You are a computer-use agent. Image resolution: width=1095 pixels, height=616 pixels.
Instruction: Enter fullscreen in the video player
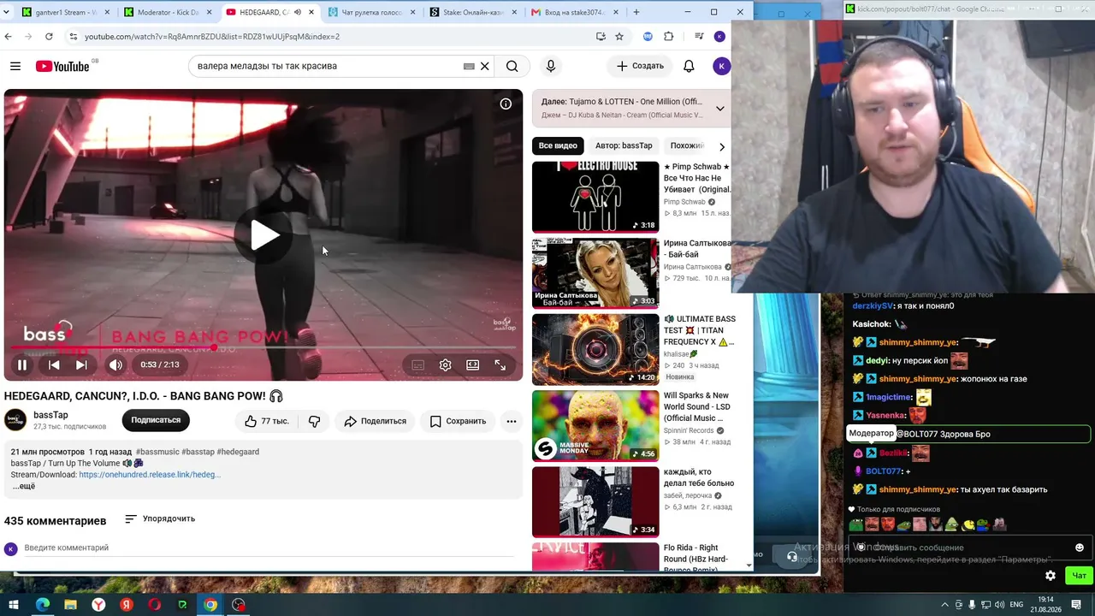[500, 364]
